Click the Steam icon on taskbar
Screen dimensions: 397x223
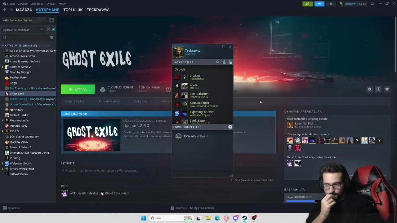click(245, 218)
